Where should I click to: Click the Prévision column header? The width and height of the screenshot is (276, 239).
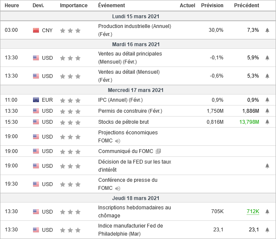(x=212, y=6)
